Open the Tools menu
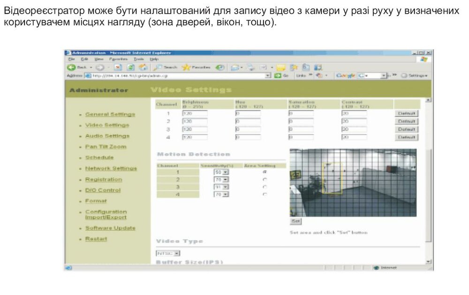Image resolution: width=469 pixels, height=295 pixels. coord(138,59)
